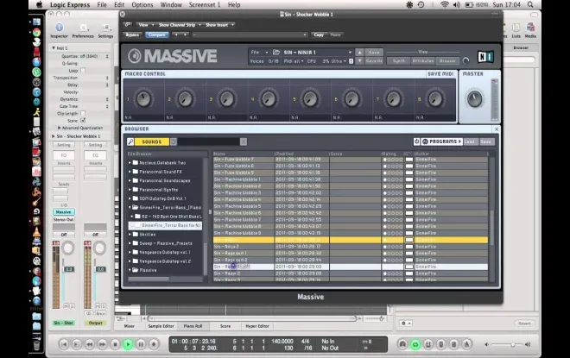Click SAVE MIDI in Macro Control
The height and width of the screenshot is (358, 570).
pyautogui.click(x=440, y=73)
